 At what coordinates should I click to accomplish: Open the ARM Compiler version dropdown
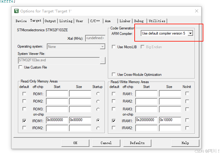190,33
